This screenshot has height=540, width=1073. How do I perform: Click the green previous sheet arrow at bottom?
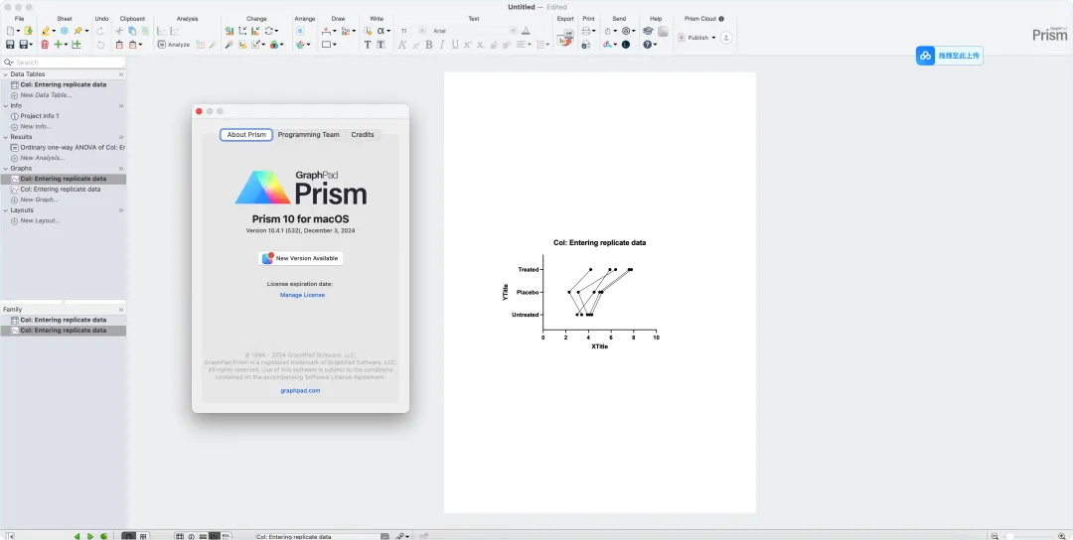click(77, 537)
